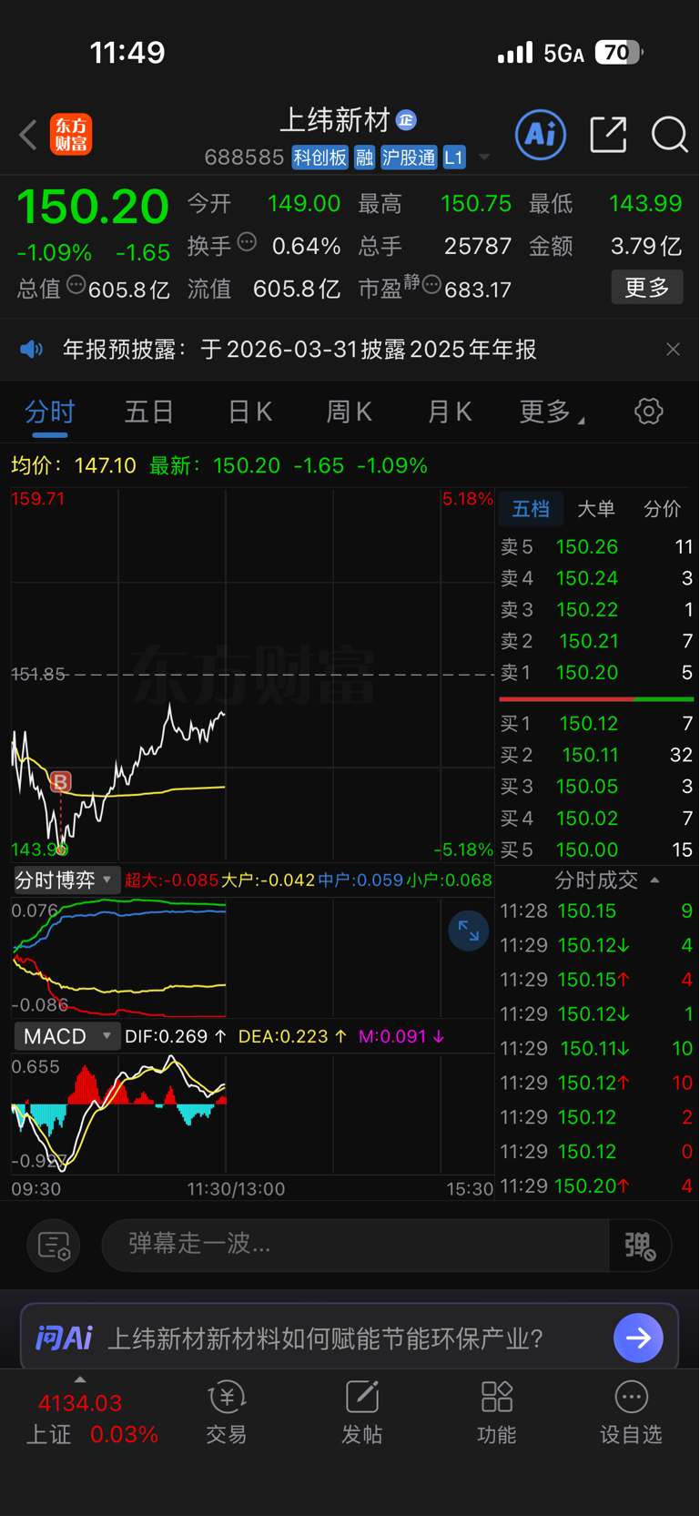Open the MACD indicator dropdown
This screenshot has width=700, height=1516.
point(66,1036)
